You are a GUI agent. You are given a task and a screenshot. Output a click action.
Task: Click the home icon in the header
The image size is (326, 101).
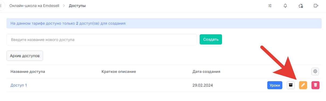pos(301,6)
